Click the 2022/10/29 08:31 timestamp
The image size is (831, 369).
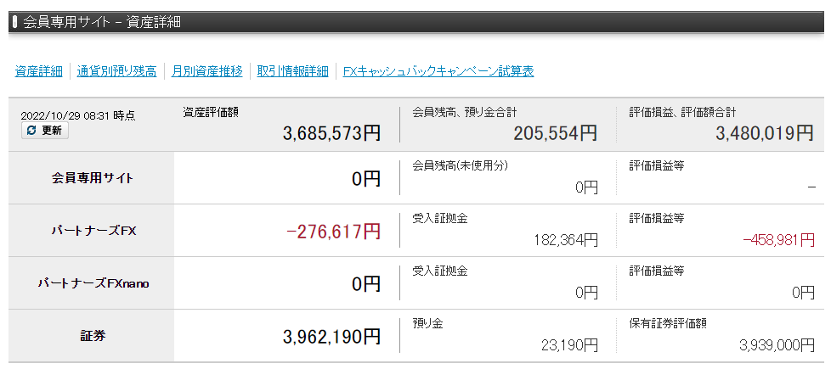point(78,115)
